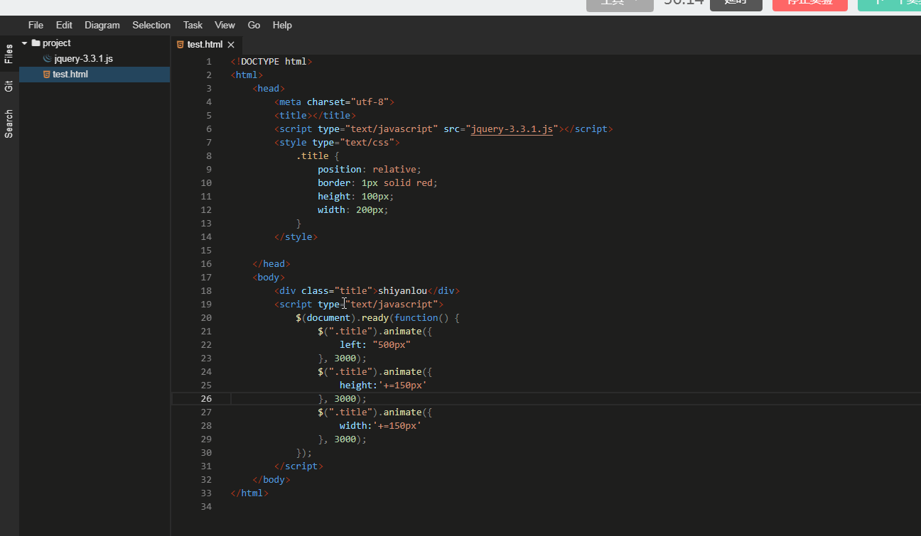
Task: Collapse the project folder arrow
Action: point(24,43)
